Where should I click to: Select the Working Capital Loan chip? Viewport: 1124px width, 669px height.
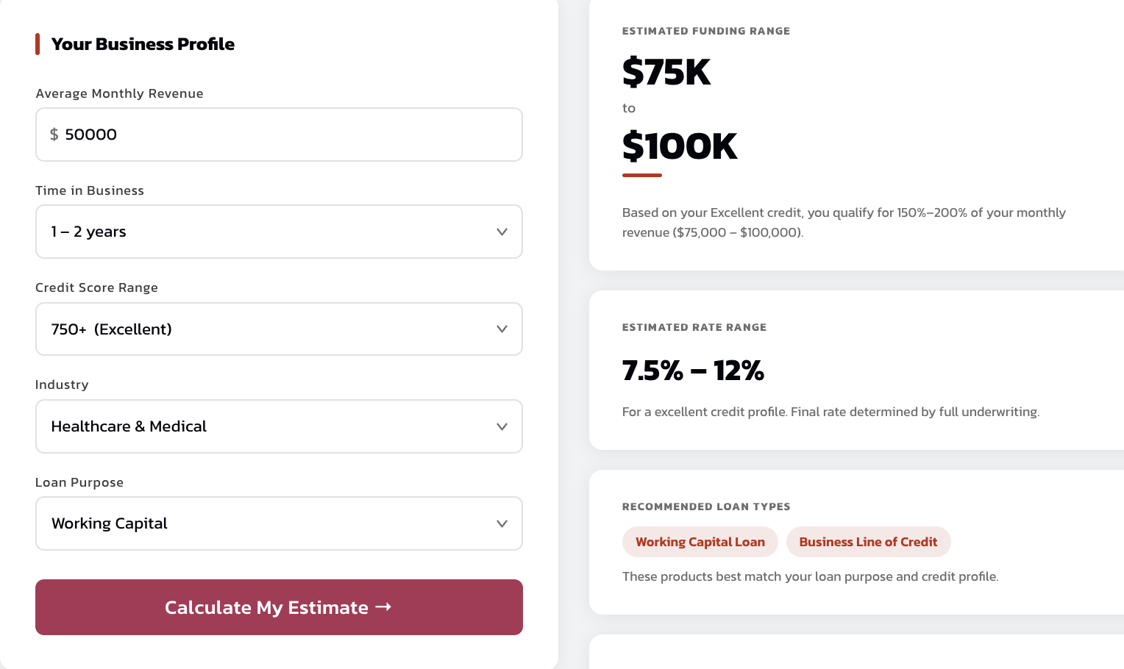point(700,542)
